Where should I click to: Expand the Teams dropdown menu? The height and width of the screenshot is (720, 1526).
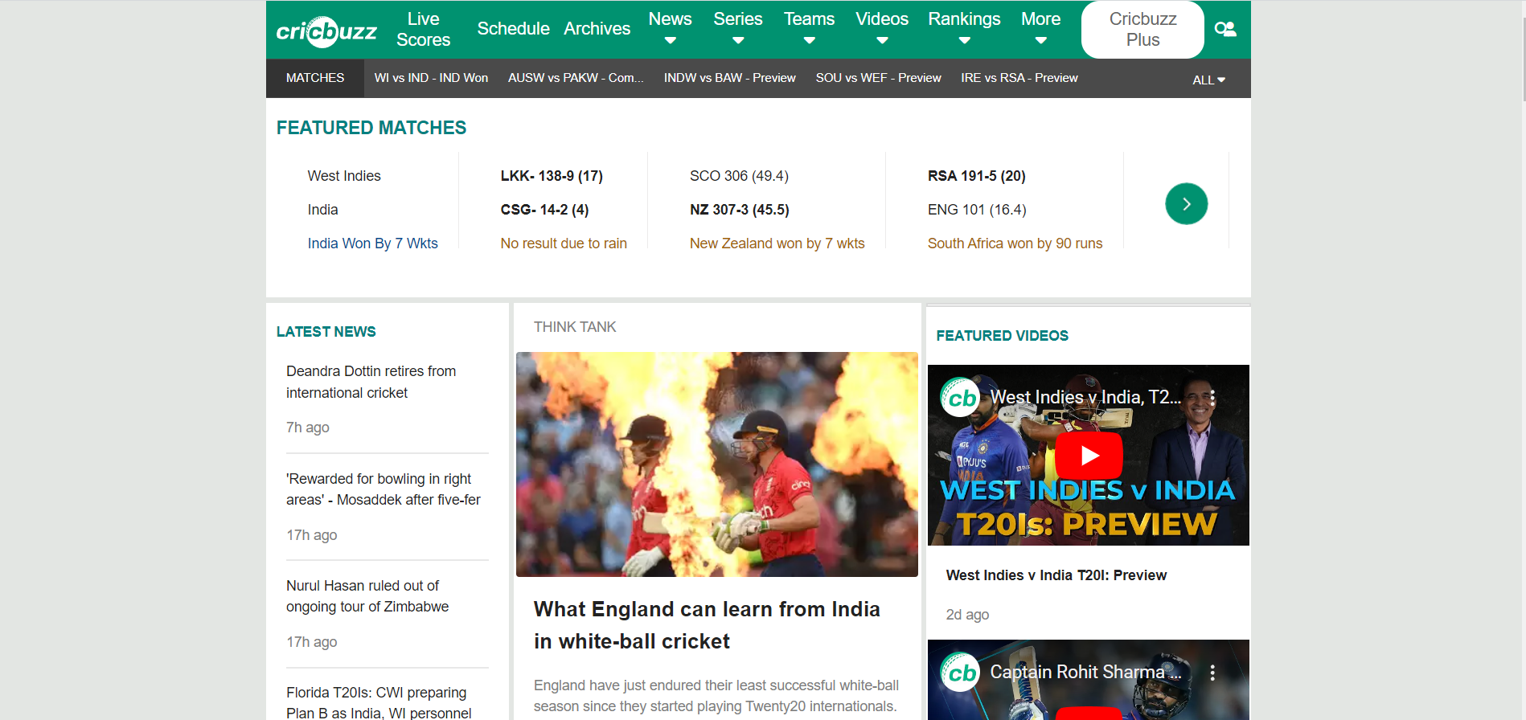coord(809,29)
